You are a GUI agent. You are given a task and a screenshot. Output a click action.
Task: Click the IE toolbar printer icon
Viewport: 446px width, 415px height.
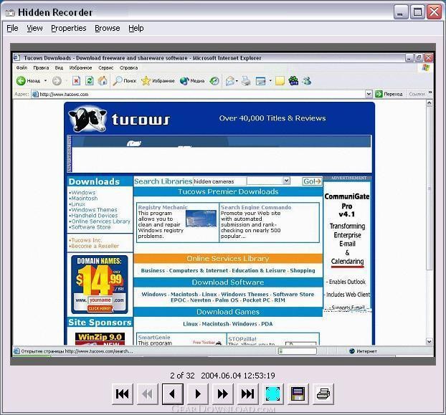(x=246, y=81)
